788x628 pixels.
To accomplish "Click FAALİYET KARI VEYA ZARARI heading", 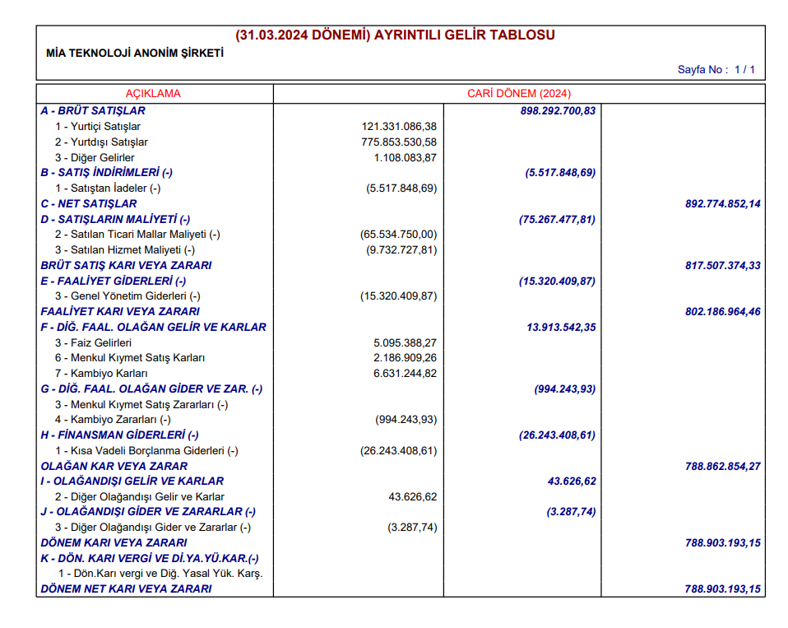I will pos(120,311).
